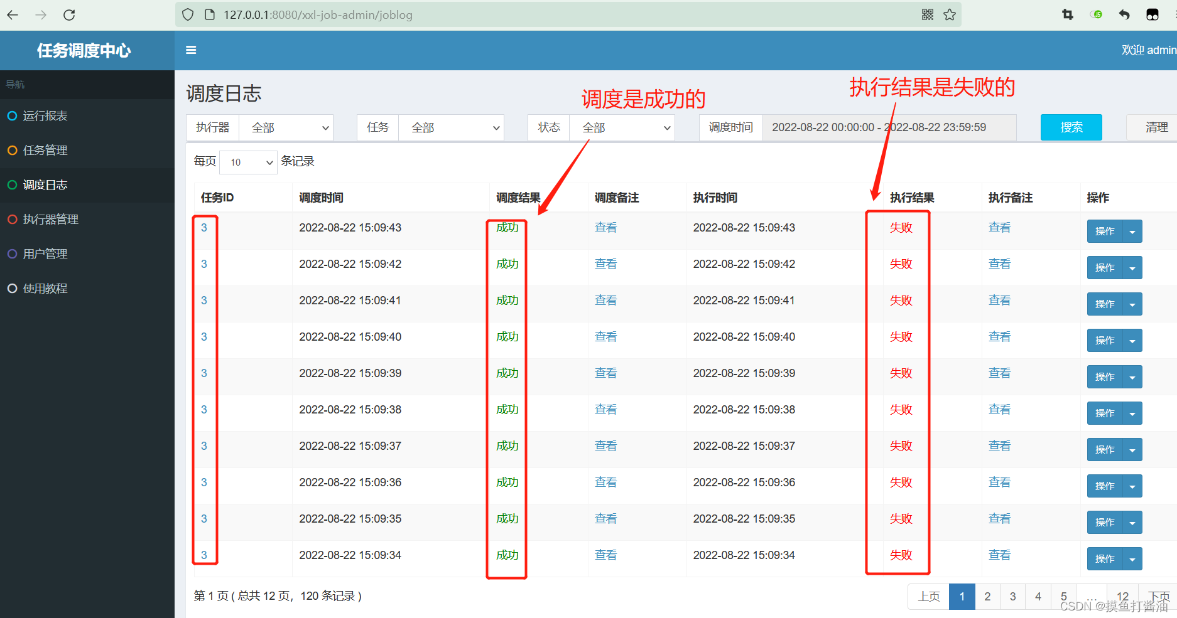
Task: Open 使用教程 in the sidebar
Action: 87,289
